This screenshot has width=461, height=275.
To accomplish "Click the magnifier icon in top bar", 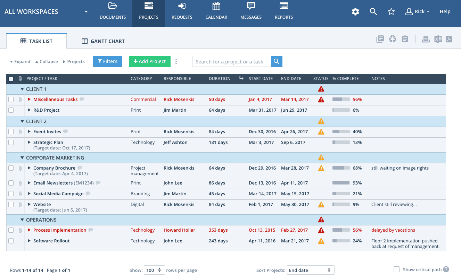I will point(373,12).
